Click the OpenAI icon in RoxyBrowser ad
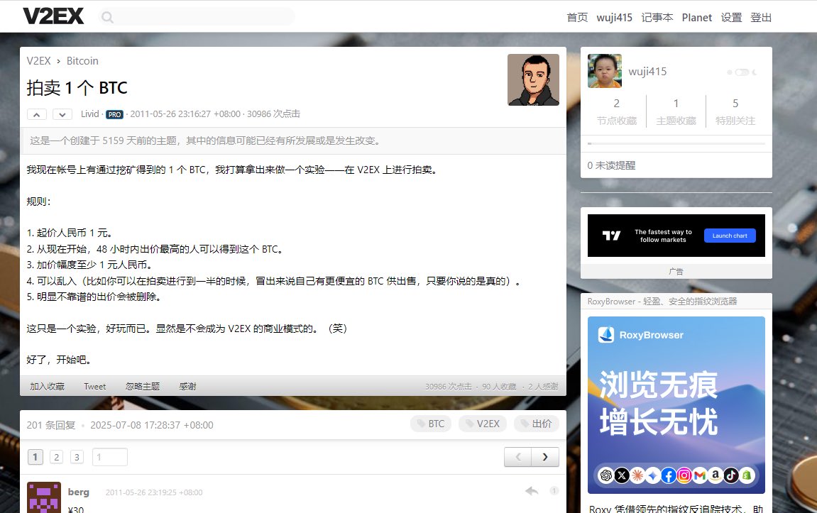The image size is (817, 513). pos(606,475)
